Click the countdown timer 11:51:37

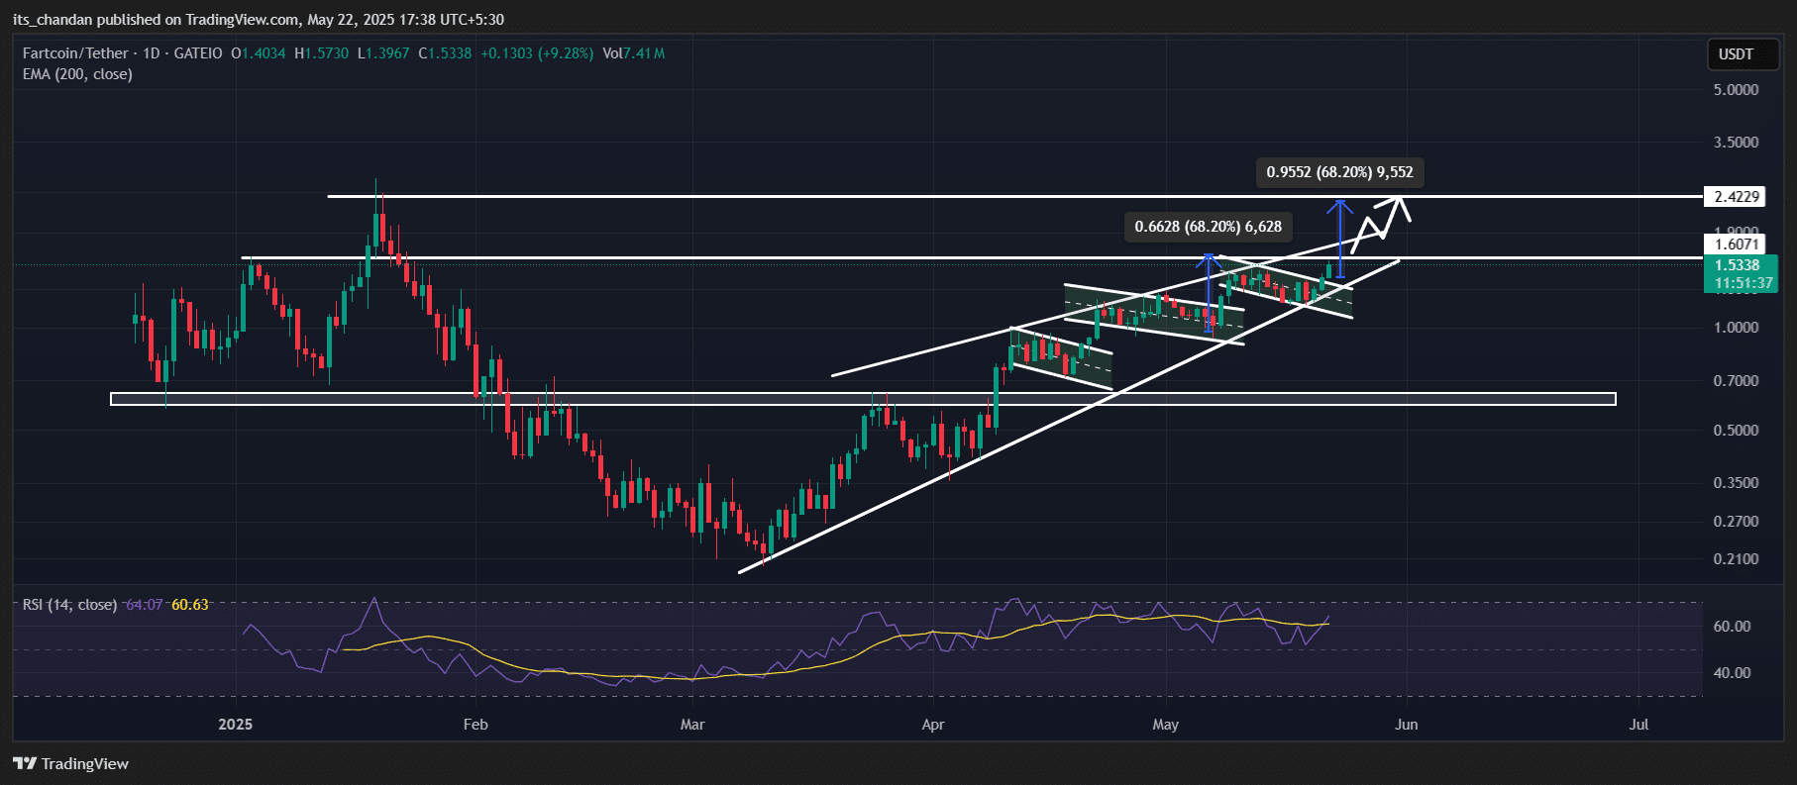tap(1744, 283)
